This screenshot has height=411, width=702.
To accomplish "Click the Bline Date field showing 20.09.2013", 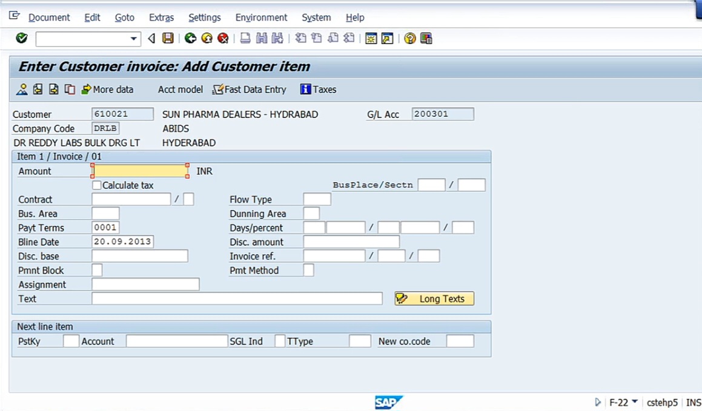I will (x=123, y=242).
